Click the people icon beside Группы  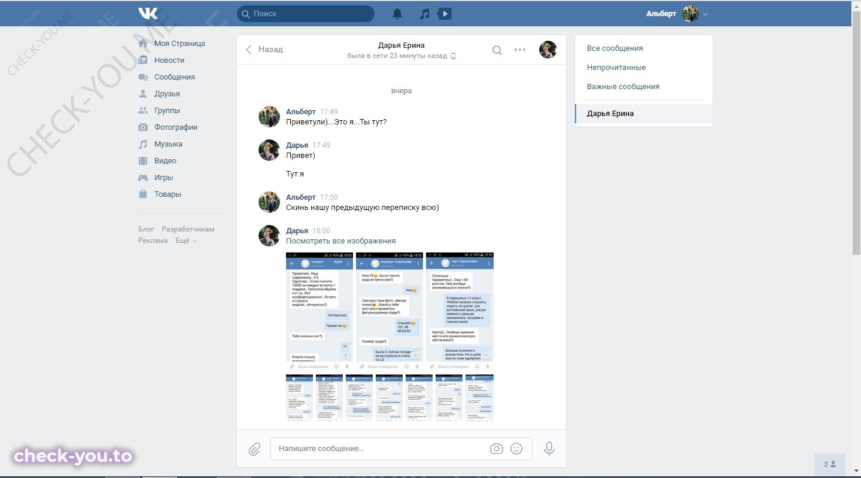coord(143,111)
